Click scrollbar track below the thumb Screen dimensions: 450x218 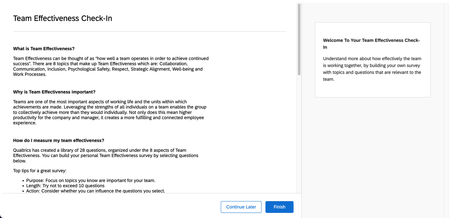pyautogui.click(x=299, y=132)
